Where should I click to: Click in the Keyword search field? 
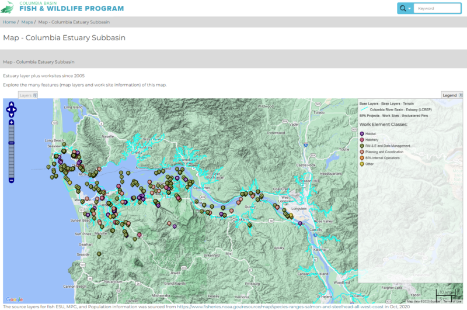[438, 8]
